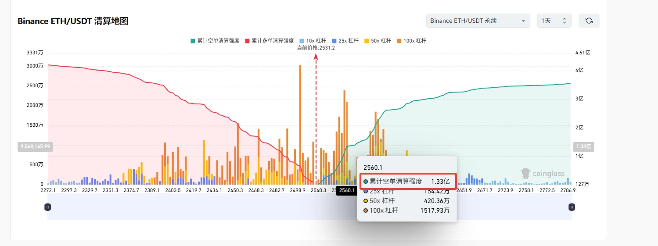
Task: Click the 2329.7 x-axis label
Action: click(x=89, y=190)
